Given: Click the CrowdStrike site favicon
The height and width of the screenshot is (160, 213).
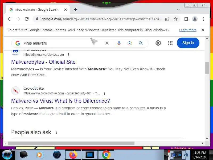Looking at the screenshot, I should coord(15,91).
